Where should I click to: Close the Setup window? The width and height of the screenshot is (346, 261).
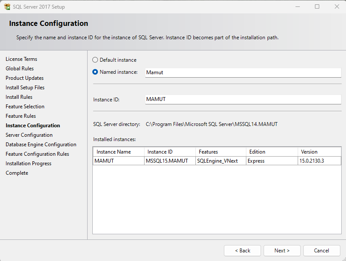click(337, 6)
